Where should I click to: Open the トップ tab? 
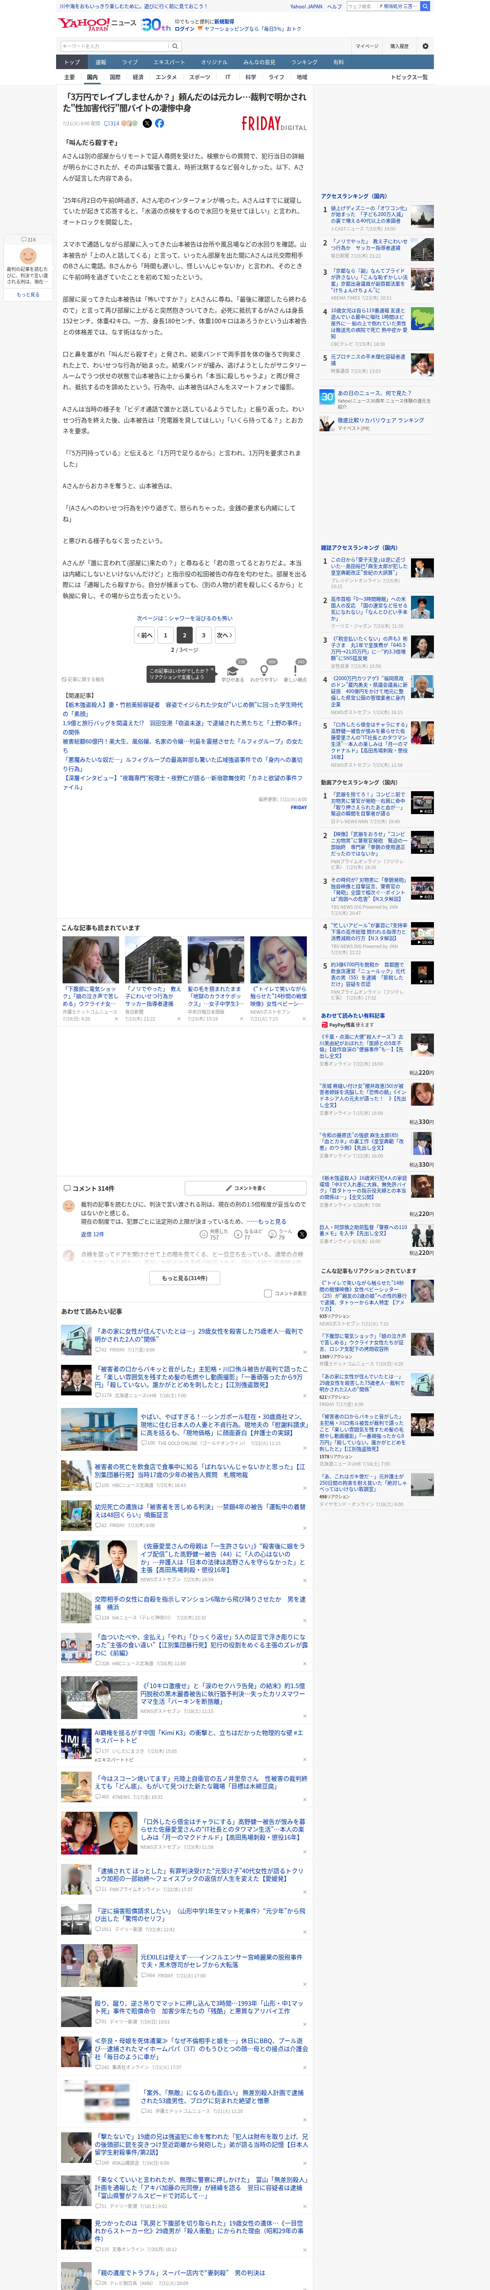pyautogui.click(x=72, y=62)
